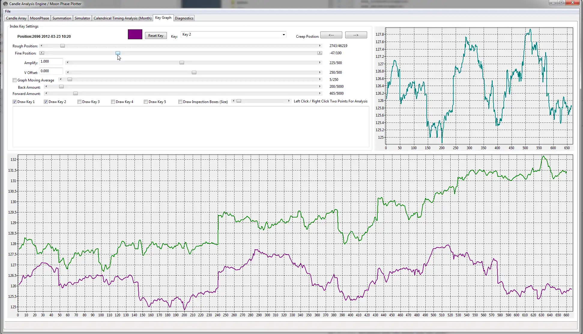
Task: Toggle Draw Key 4 visibility
Action: click(x=113, y=102)
